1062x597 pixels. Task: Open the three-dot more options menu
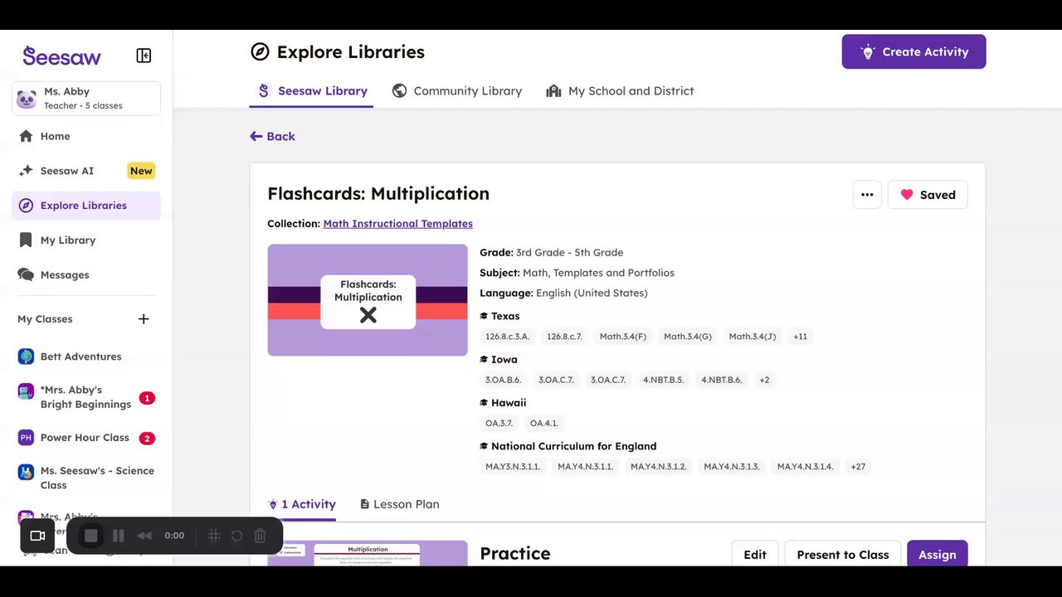pos(867,195)
